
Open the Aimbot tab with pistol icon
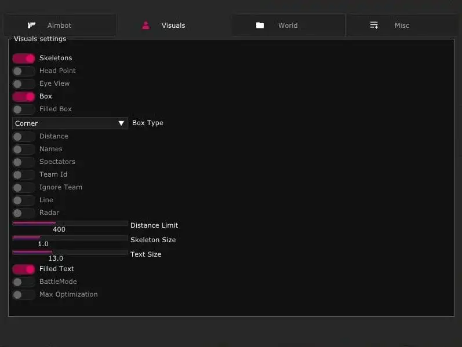click(60, 25)
